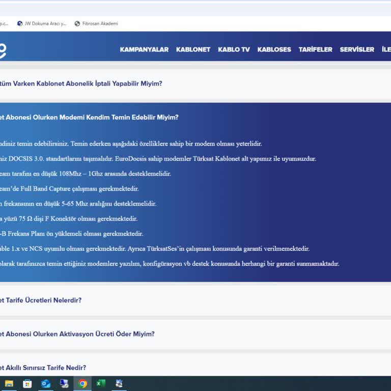Open the remote desktop taskbar icon
Viewport: 391px width, 391px height.
point(64,383)
